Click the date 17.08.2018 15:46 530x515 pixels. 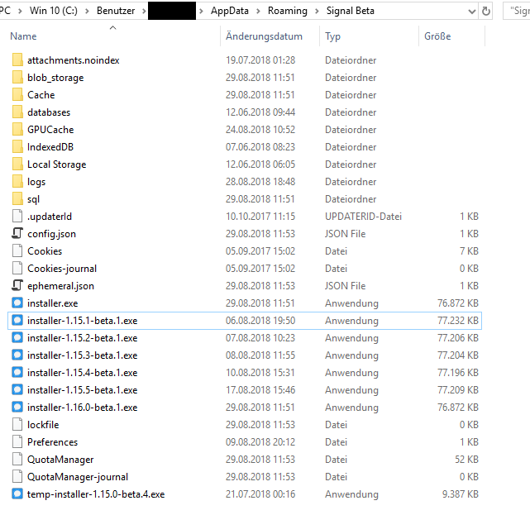pos(260,390)
